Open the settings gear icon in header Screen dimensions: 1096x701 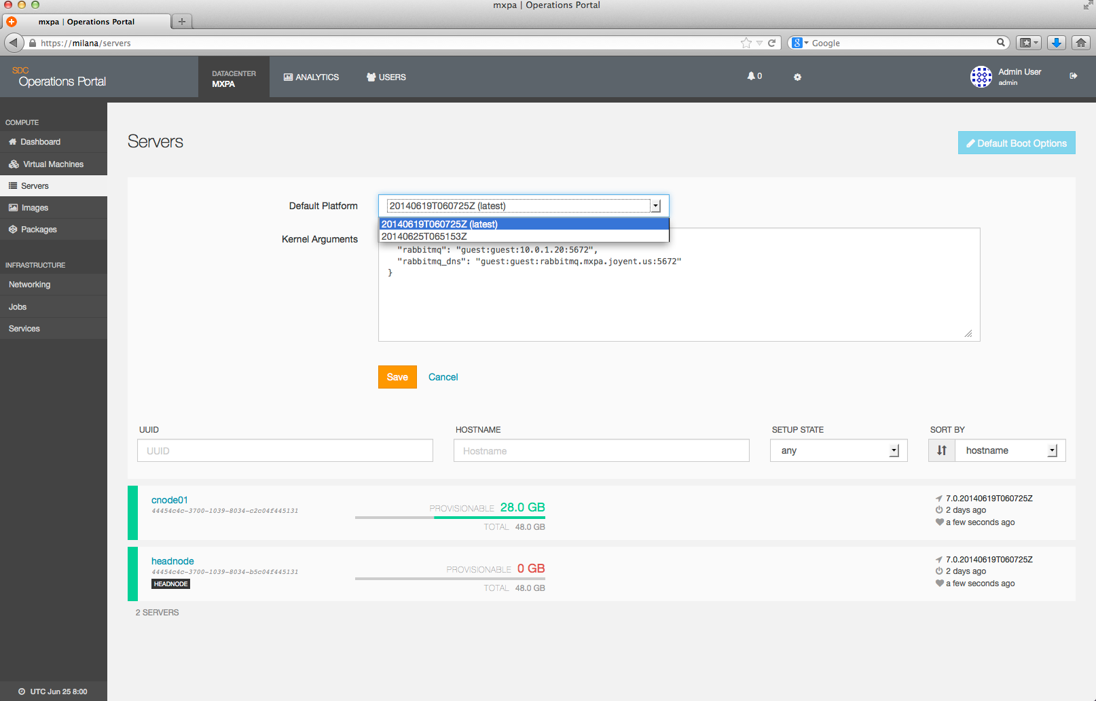pos(797,77)
